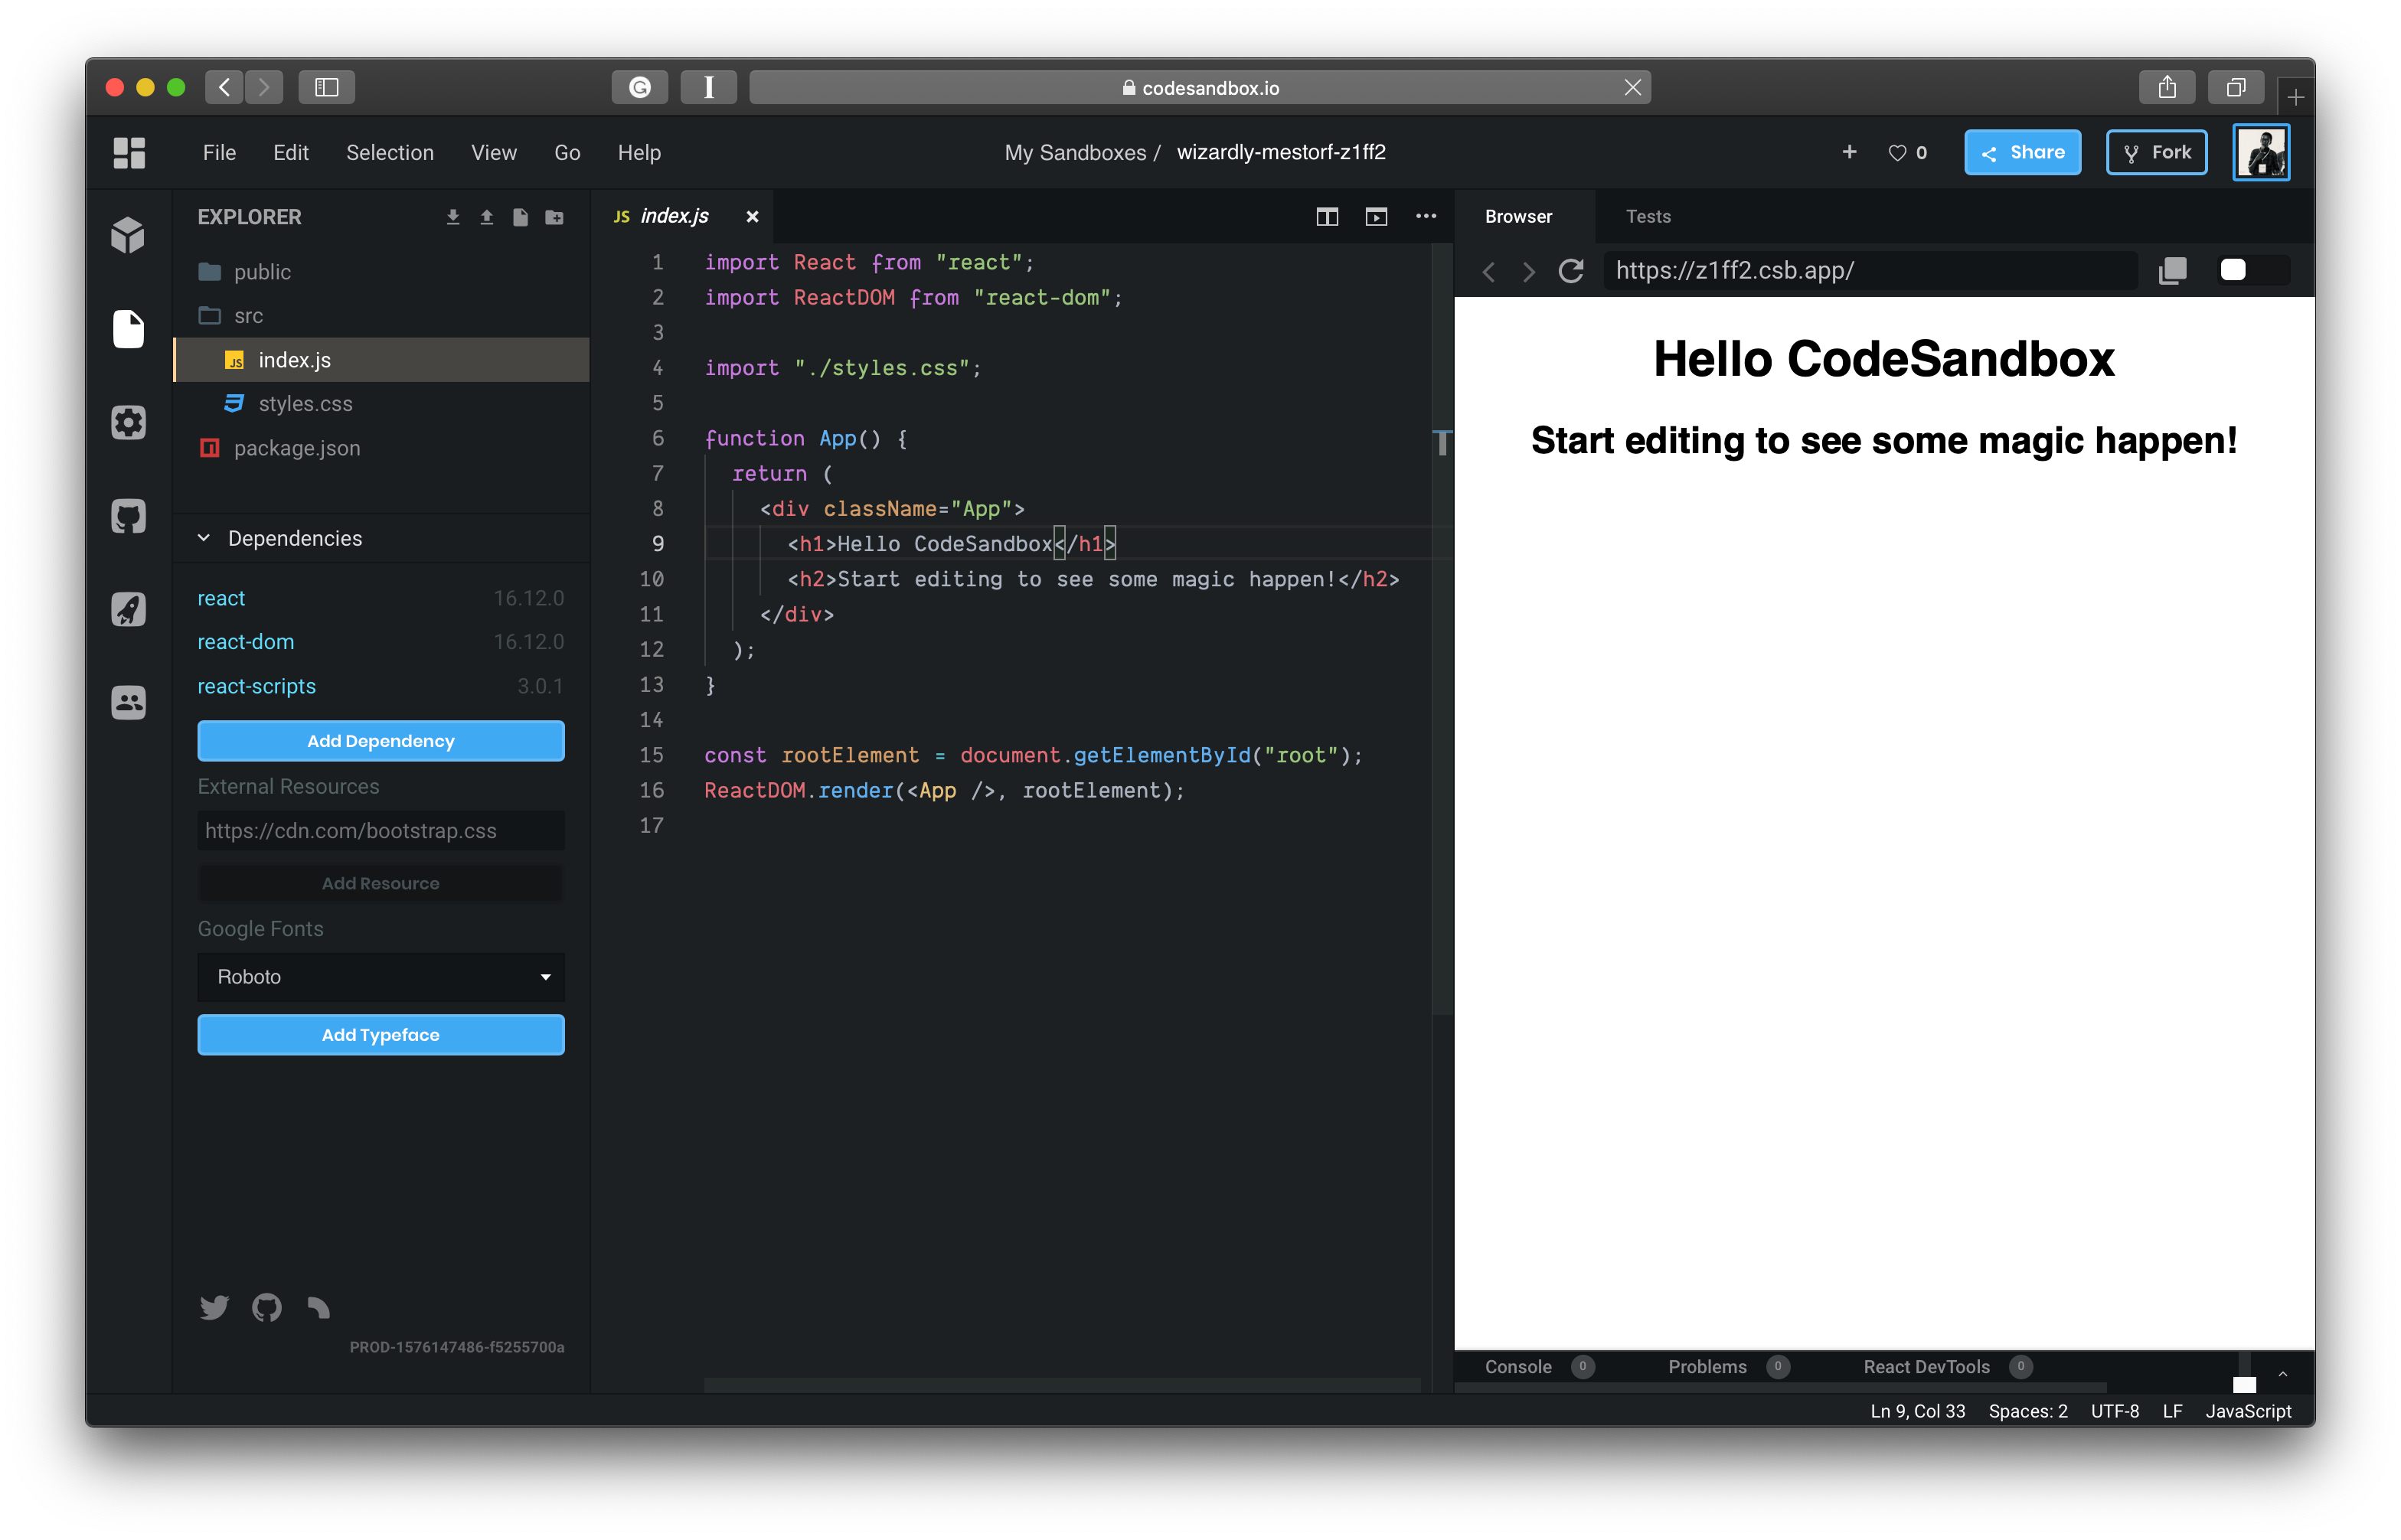Image resolution: width=2401 pixels, height=1540 pixels.
Task: Open the Deployment rocket panel
Action: click(x=128, y=609)
